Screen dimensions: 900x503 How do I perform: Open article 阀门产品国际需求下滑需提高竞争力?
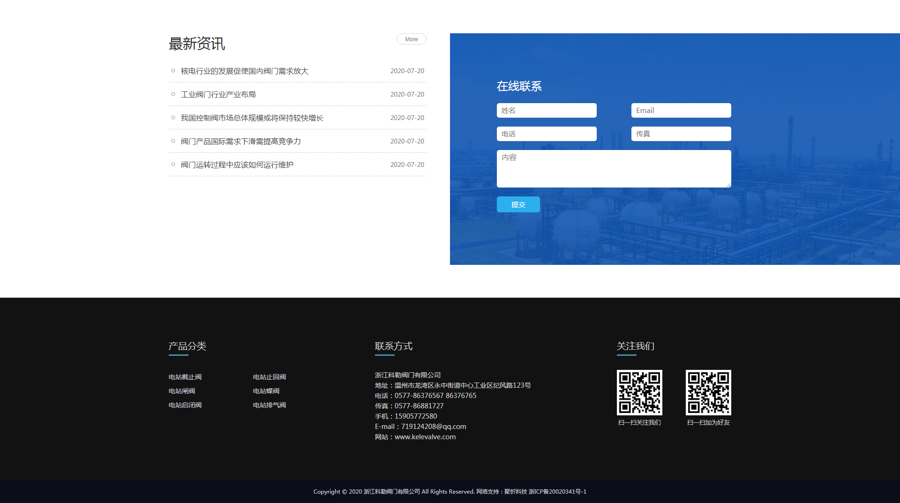(240, 142)
